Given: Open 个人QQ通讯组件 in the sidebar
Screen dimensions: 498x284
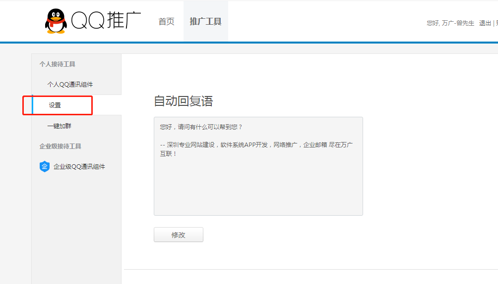Looking at the screenshot, I should pyautogui.click(x=70, y=85).
